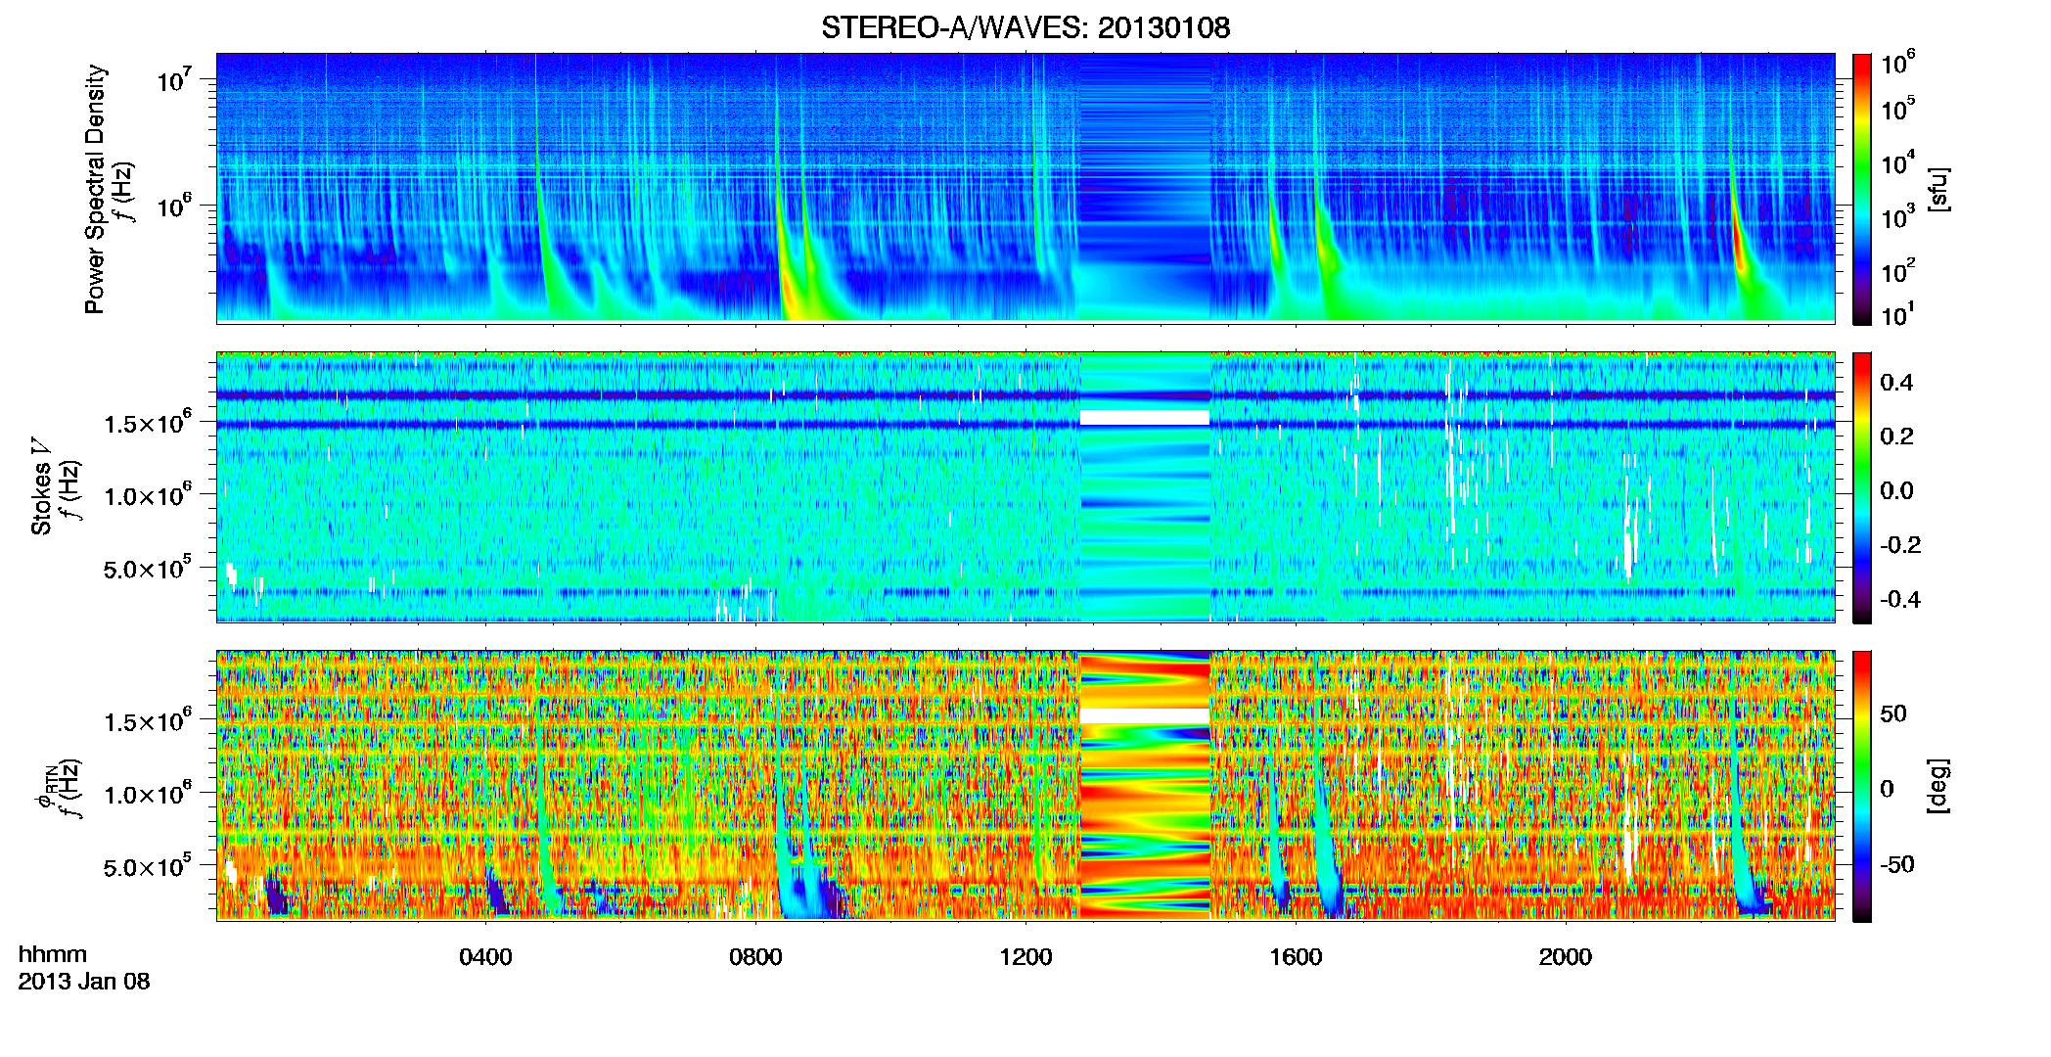Image resolution: width=2051 pixels, height=1057 pixels.
Task: Click the 1.5×10^6 tick in phi RTN panel
Action: (148, 720)
